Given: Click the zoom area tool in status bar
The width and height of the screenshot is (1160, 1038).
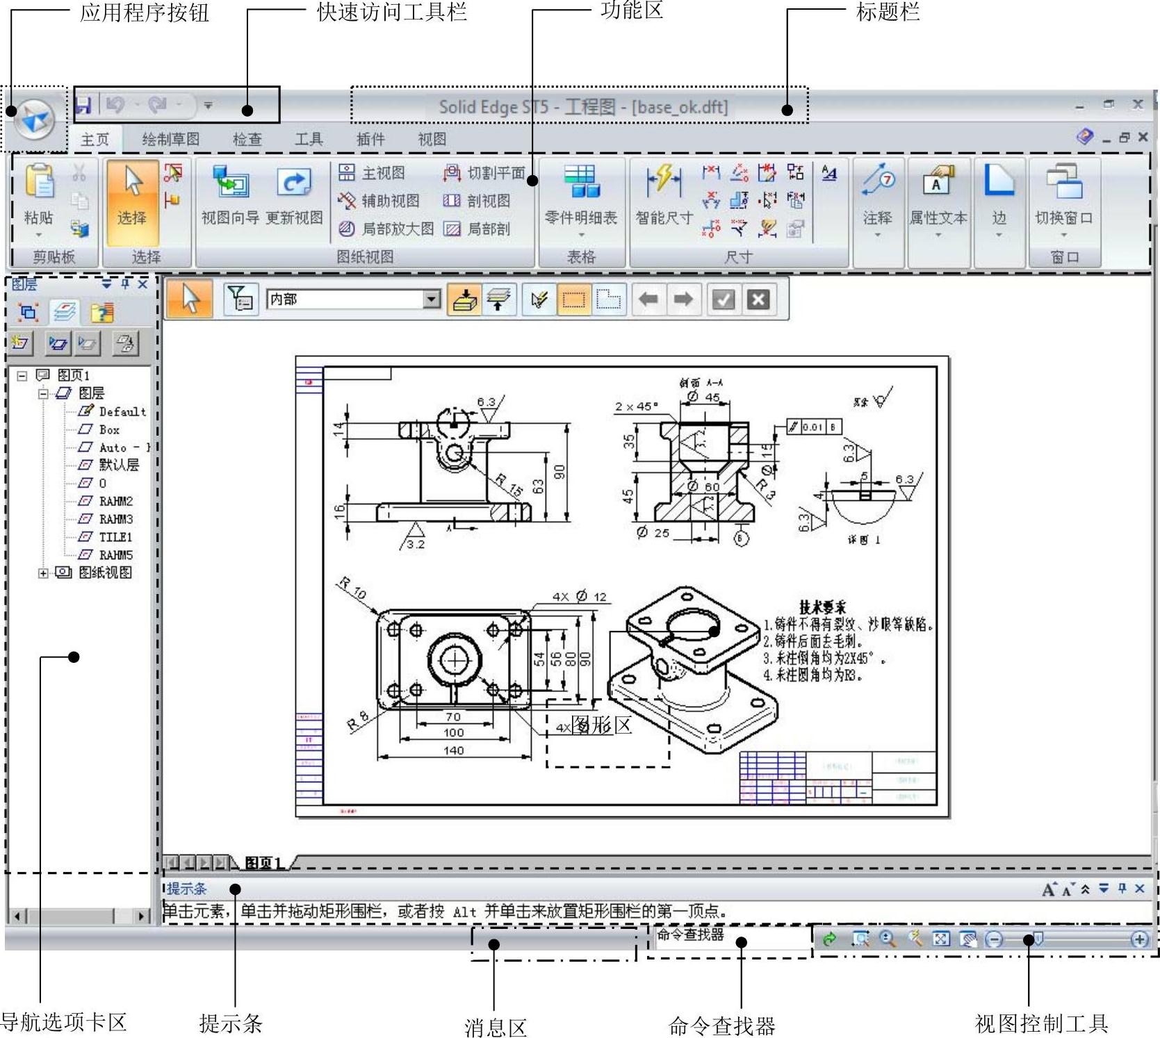Looking at the screenshot, I should [x=860, y=939].
